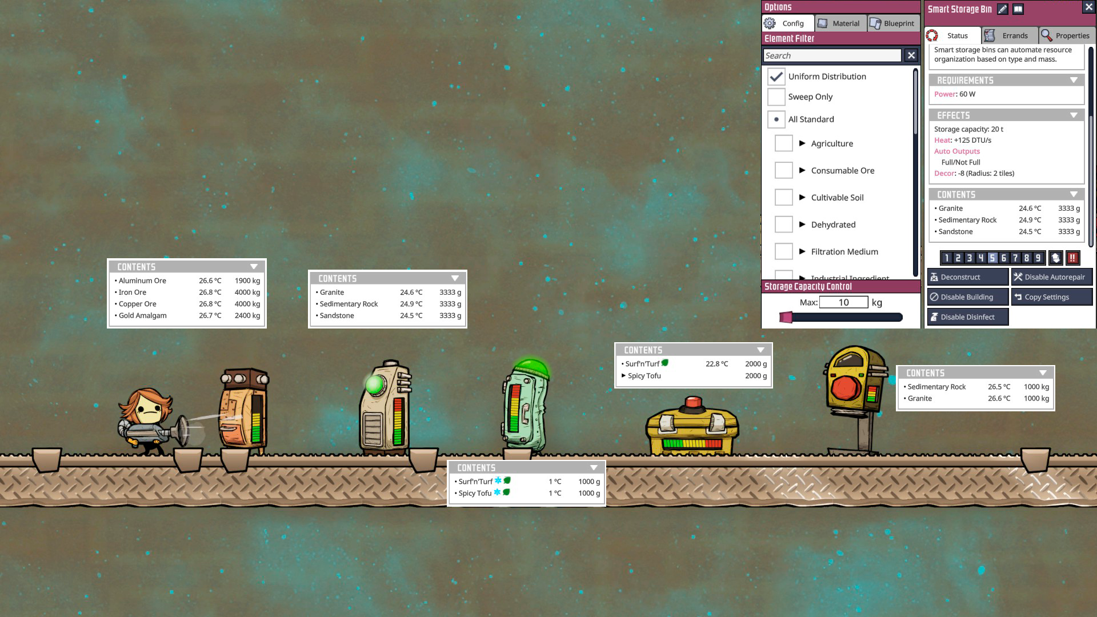Image resolution: width=1097 pixels, height=617 pixels.
Task: Open the Properties tab
Action: pos(1066,35)
